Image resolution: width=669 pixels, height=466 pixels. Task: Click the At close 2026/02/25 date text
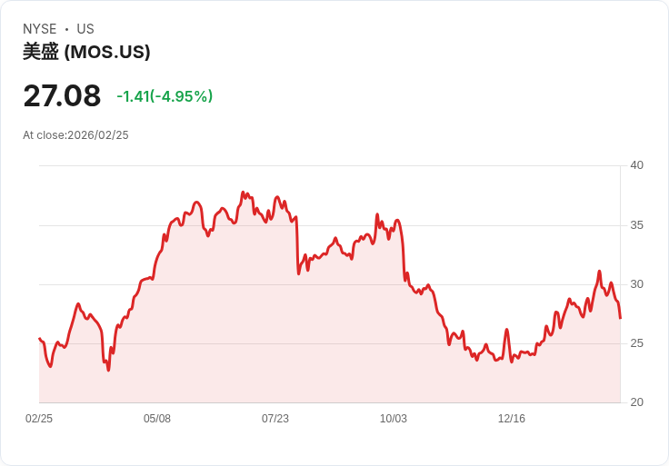click(75, 135)
